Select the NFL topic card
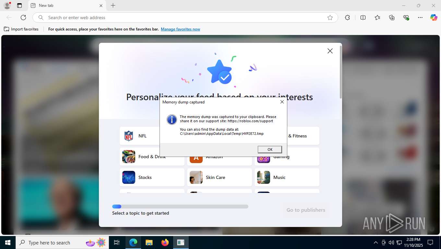This screenshot has height=249, width=441. point(139,136)
